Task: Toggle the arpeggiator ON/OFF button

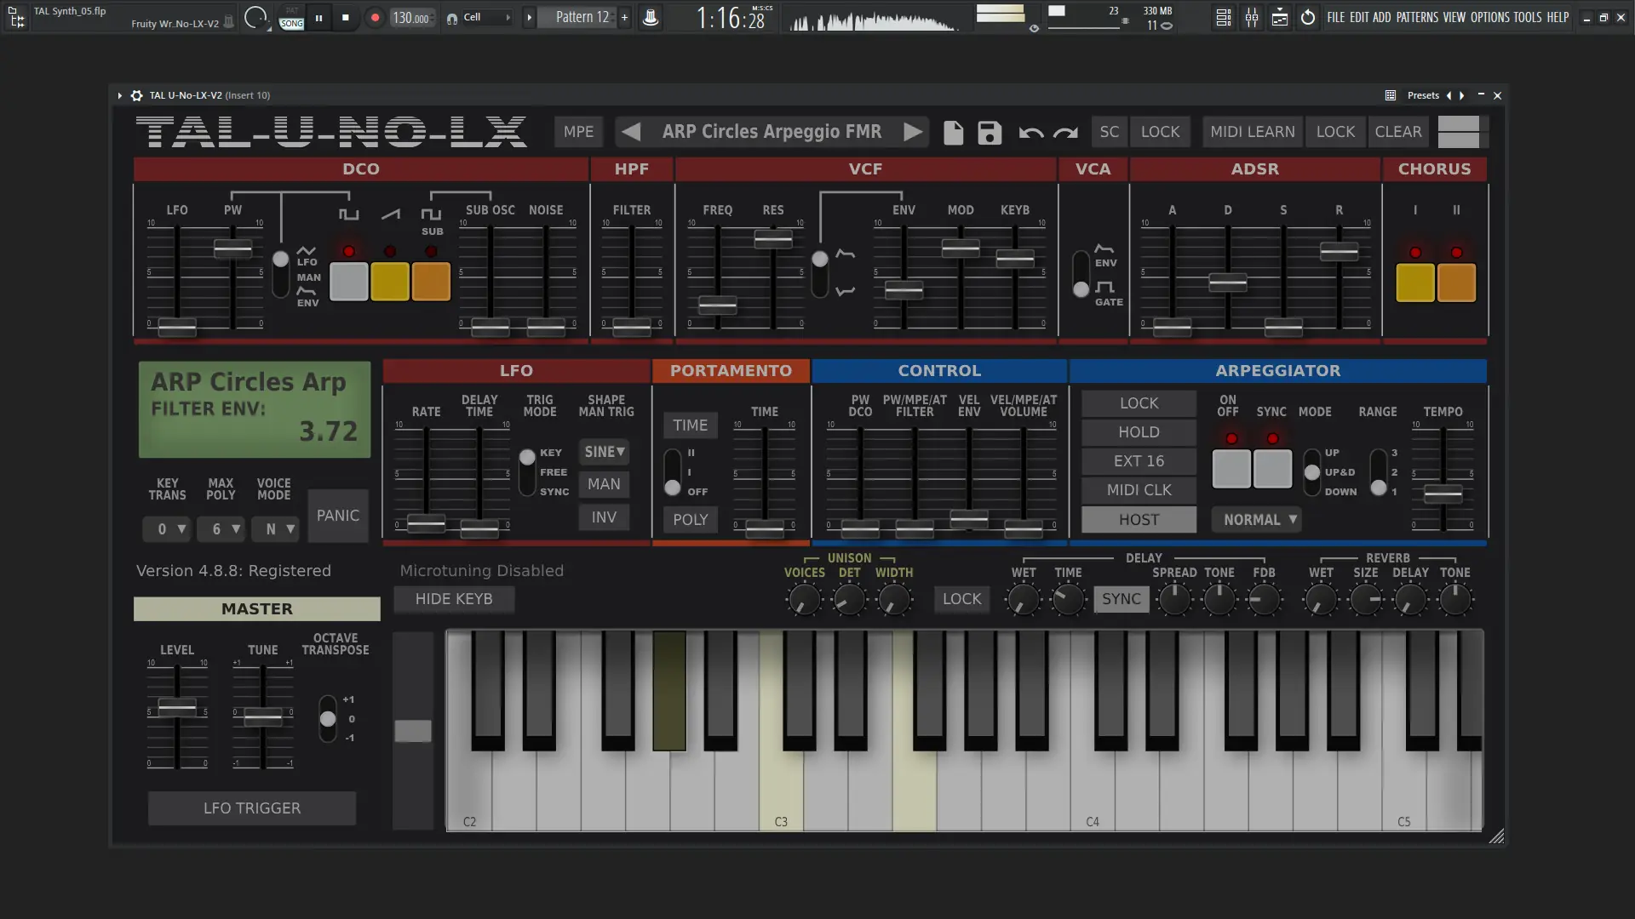Action: point(1231,469)
